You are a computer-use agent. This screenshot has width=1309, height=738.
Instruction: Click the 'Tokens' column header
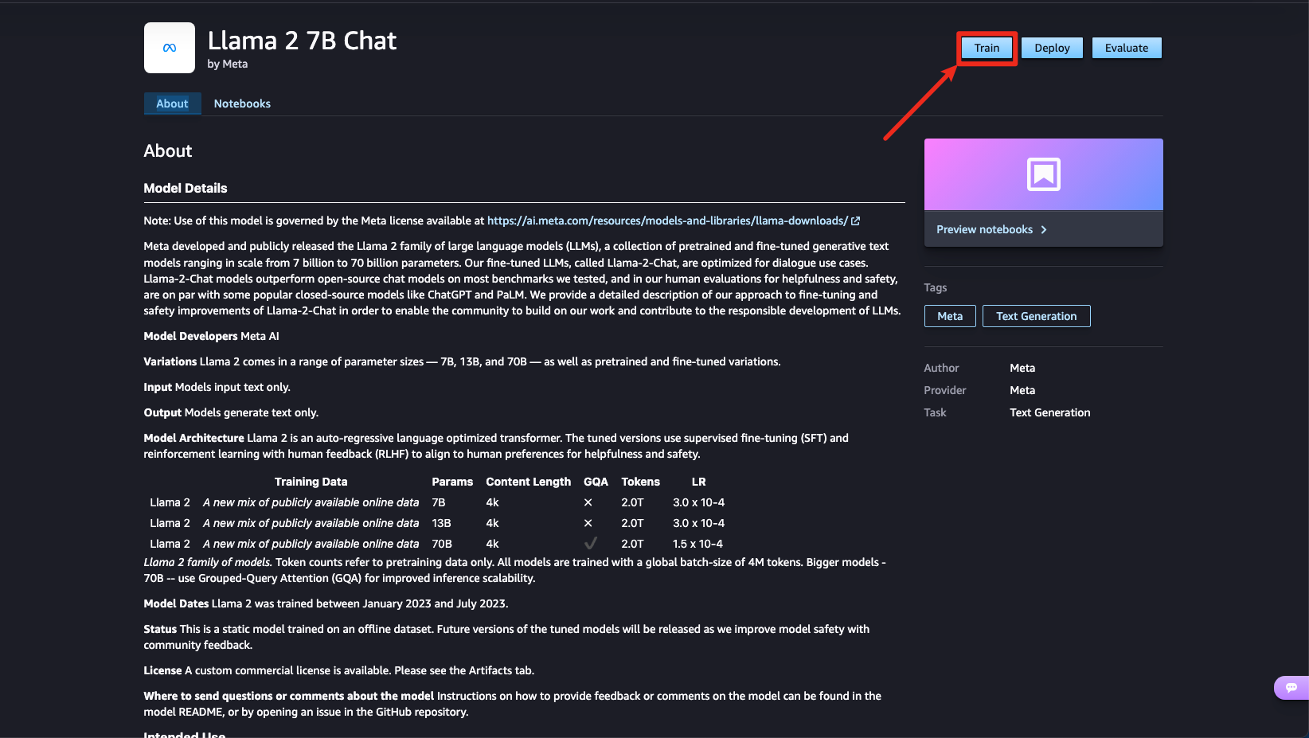[x=641, y=482]
